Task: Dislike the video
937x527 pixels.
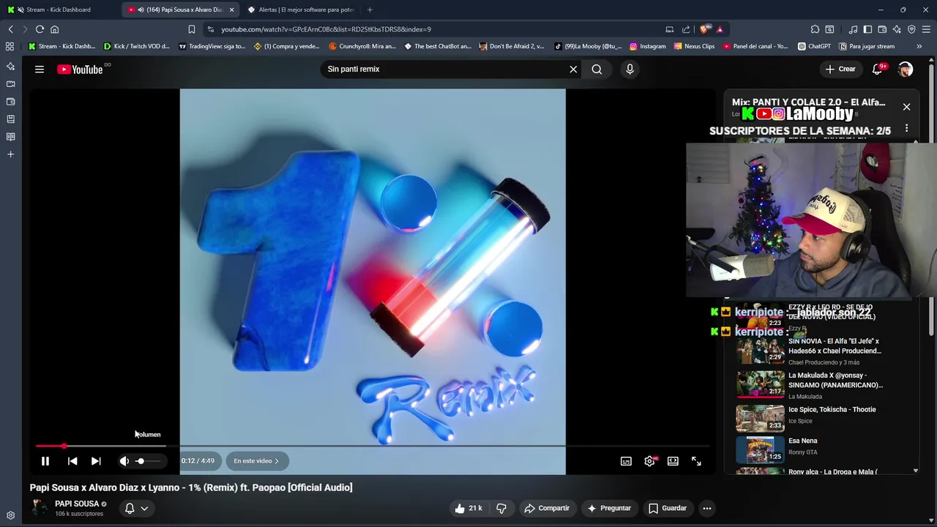Action: [501, 508]
